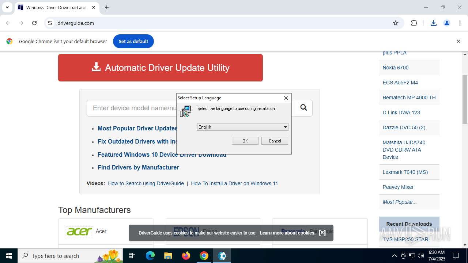Click the taskbar search box
The image size is (468, 263).
71,256
